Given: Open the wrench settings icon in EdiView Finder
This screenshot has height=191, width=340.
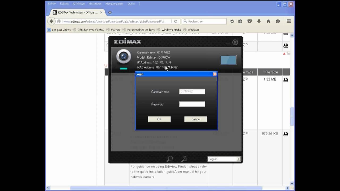Looking at the screenshot, I should click(184, 159).
